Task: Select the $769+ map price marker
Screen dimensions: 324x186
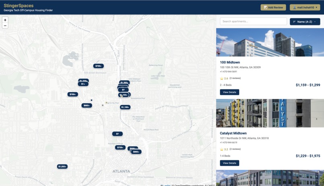Action: [x=72, y=94]
